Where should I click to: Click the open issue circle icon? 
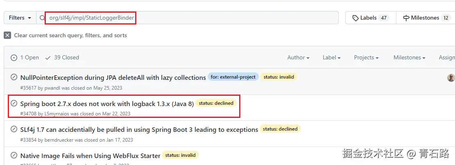14,58
